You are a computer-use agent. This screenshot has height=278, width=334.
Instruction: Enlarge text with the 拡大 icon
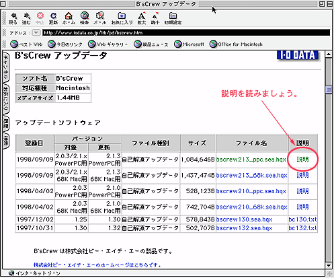pos(142,18)
